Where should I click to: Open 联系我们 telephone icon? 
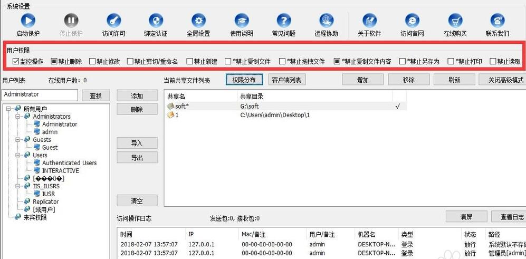point(498,21)
